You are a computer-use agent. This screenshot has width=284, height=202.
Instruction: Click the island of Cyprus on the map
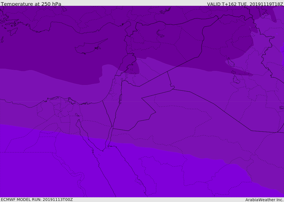click(x=90, y=47)
